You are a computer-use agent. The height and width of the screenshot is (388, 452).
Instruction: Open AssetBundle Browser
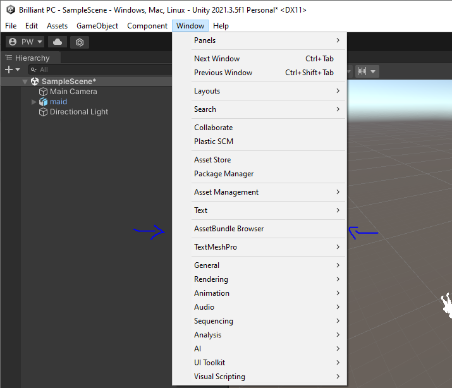(x=259, y=229)
